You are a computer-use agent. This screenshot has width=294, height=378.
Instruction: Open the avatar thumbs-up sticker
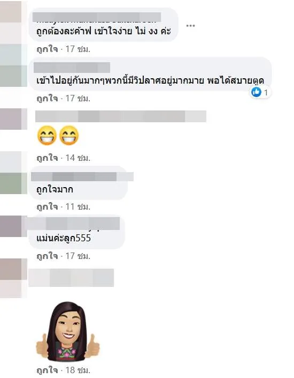tap(67, 332)
